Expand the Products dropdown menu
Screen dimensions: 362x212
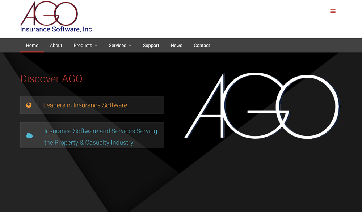coord(83,45)
